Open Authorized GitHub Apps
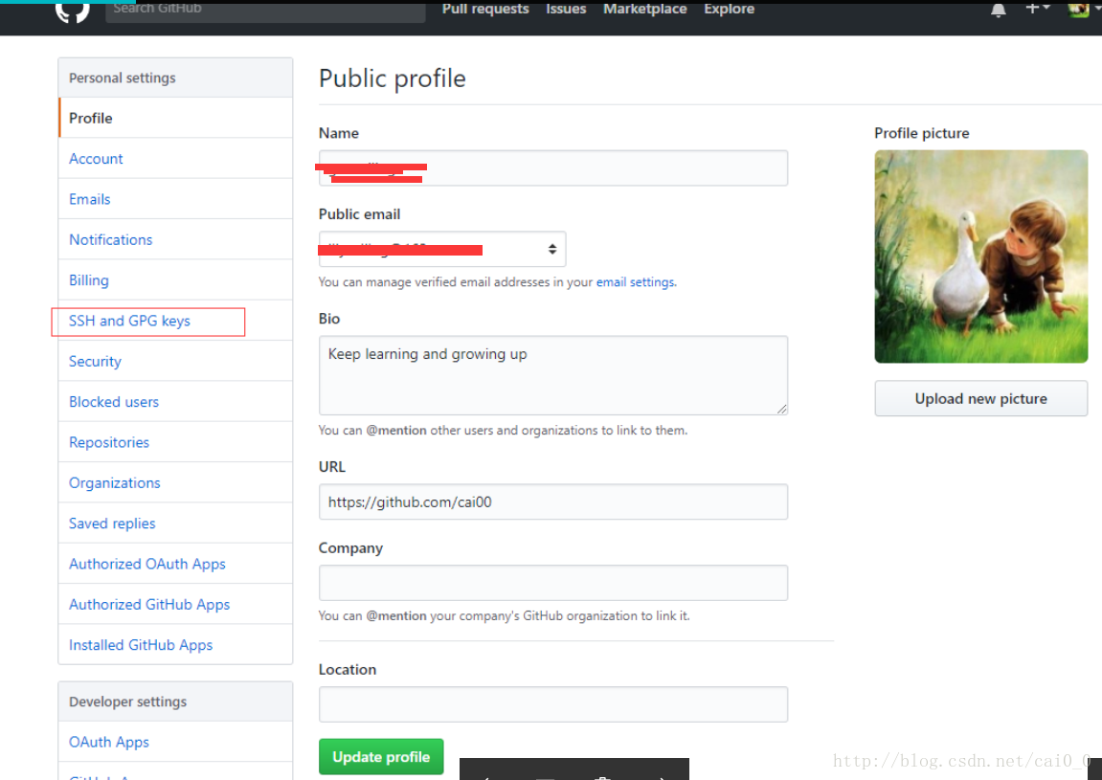 (x=176, y=604)
